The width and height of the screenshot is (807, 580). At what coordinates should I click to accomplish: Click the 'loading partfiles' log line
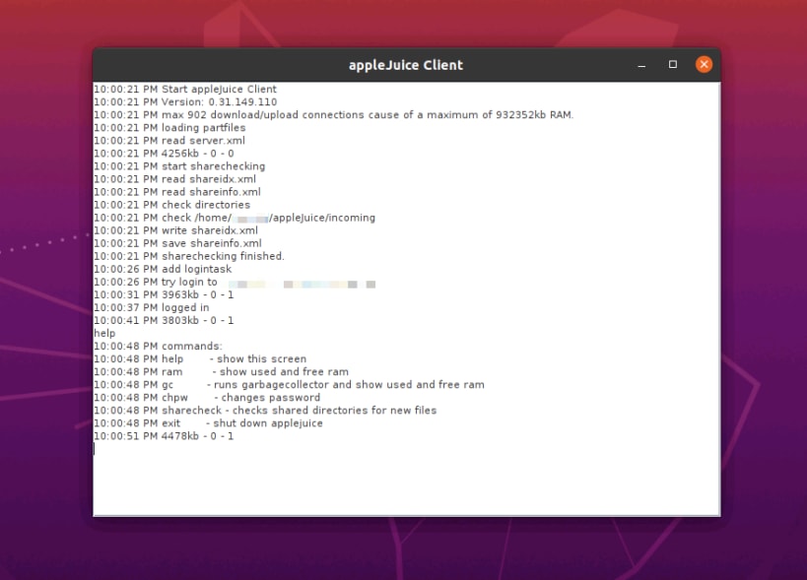click(169, 127)
